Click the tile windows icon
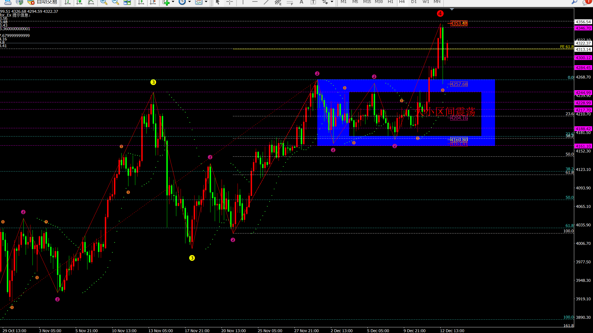Screen dimensions: 593x333 pyautogui.click(x=127, y=2)
